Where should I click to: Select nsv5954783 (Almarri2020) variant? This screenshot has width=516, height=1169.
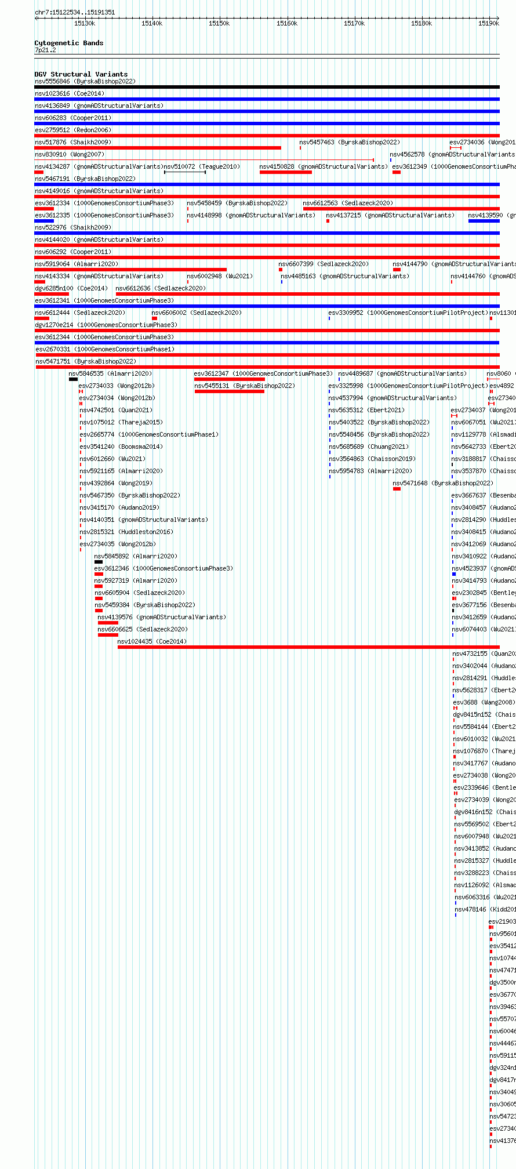370,471
